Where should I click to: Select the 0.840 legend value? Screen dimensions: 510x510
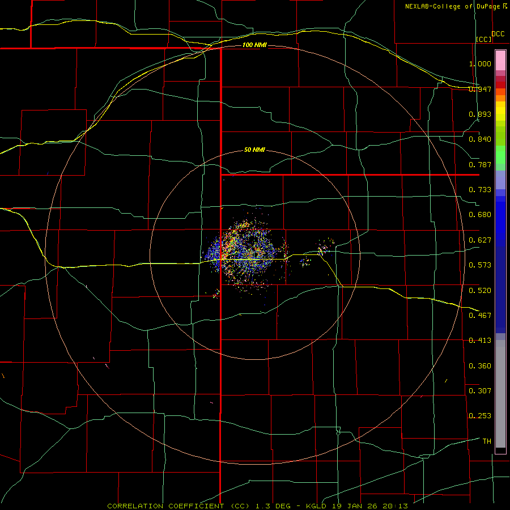[480, 139]
